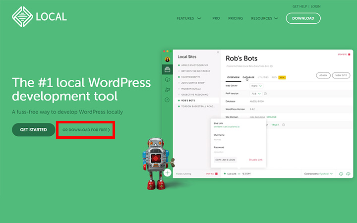This screenshot has height=223, width=357.
Task: Switch to the UTILITIES tab
Action: tap(263, 77)
